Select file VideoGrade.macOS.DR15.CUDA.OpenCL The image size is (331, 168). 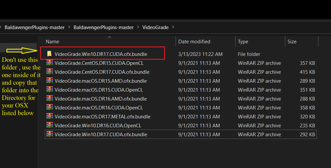(x=99, y=90)
